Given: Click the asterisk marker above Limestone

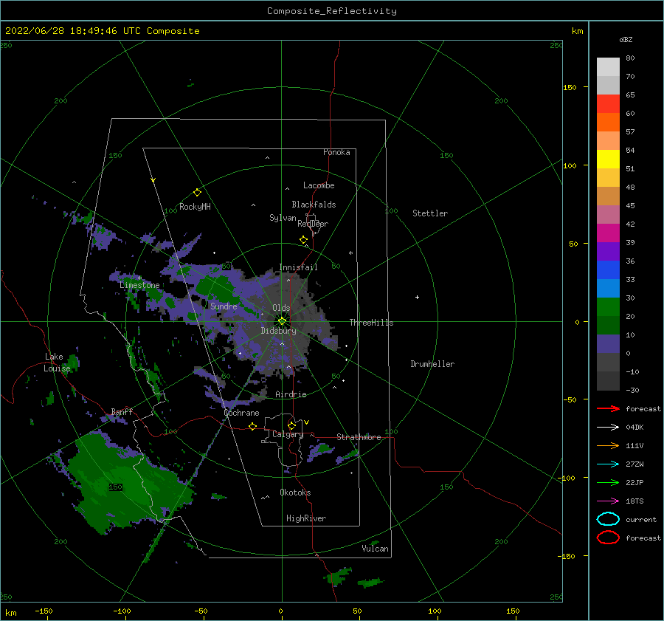Looking at the screenshot, I should [x=139, y=278].
